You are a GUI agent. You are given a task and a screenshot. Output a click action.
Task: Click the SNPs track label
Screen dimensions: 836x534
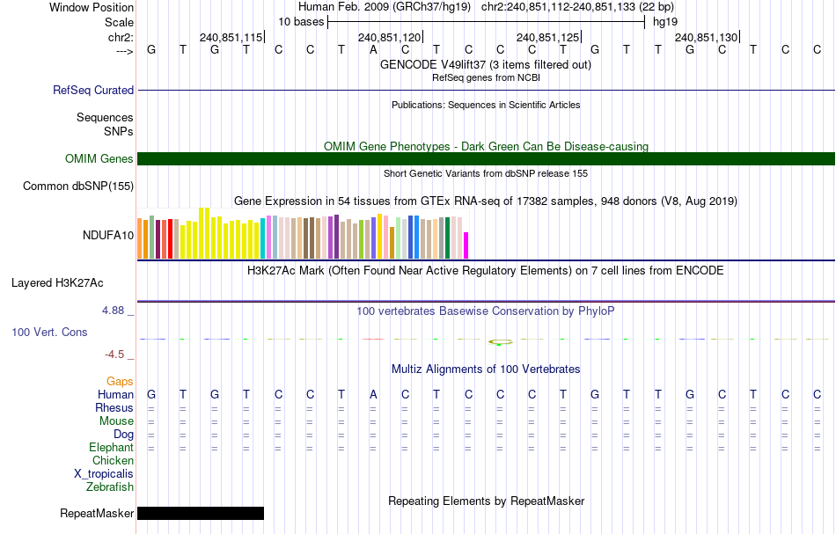click(119, 132)
